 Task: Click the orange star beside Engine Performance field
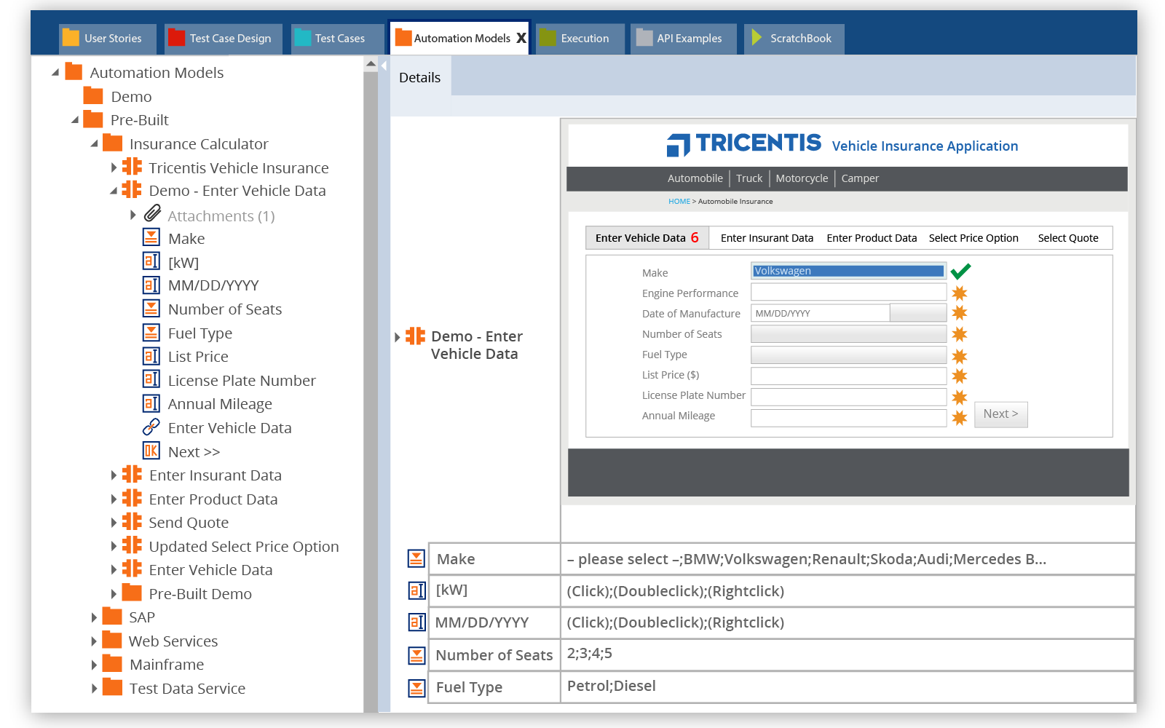(x=960, y=293)
